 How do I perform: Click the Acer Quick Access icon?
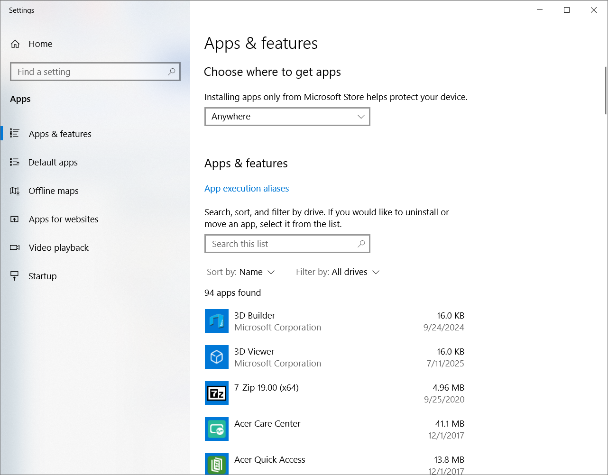click(217, 464)
